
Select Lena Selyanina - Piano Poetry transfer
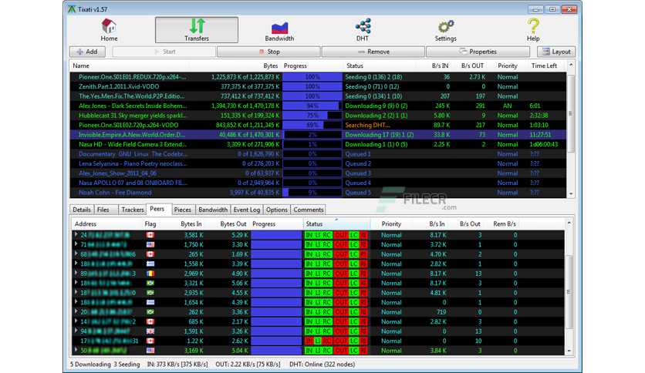(318, 163)
